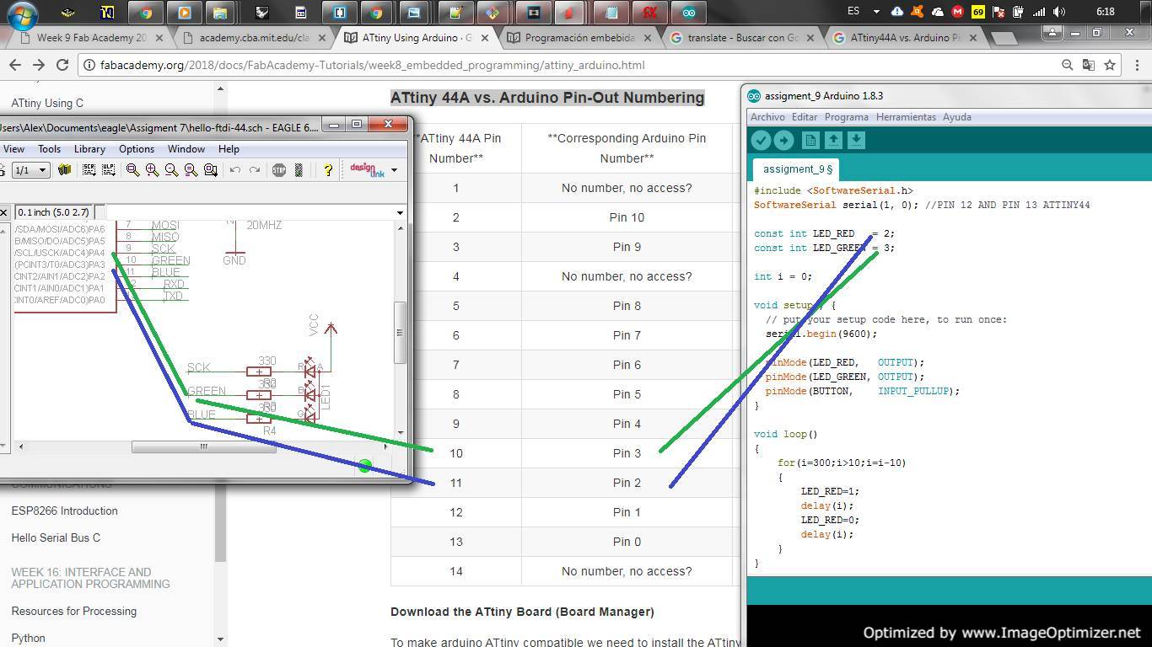Viewport: 1152px width, 647px height.
Task: Select the assigment_9 sketch tab in Arduino
Action: (x=795, y=168)
